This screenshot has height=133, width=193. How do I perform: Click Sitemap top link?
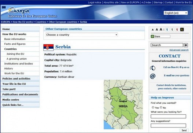pos(158,3)
